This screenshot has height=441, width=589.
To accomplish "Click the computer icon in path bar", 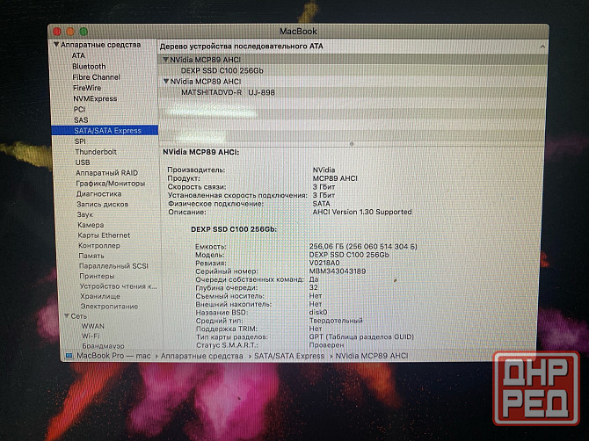I will click(x=69, y=356).
